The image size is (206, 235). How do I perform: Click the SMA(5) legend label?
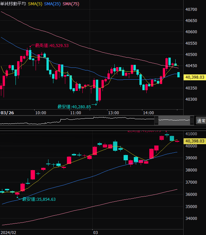(x=35, y=4)
